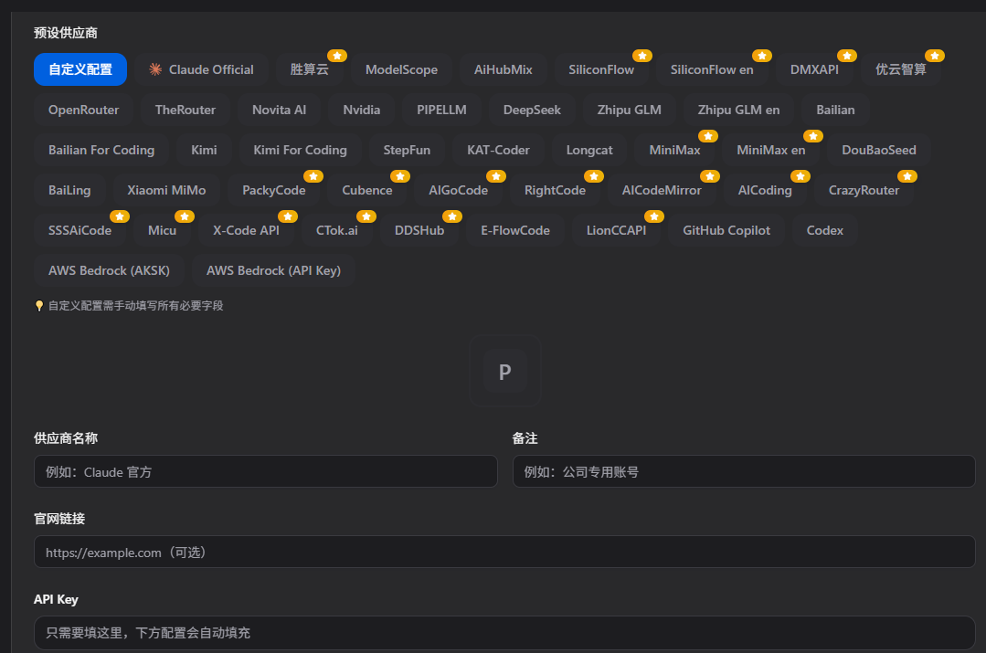Pick the Kimi preset chip
Viewport: 986px width, 653px height.
[204, 150]
